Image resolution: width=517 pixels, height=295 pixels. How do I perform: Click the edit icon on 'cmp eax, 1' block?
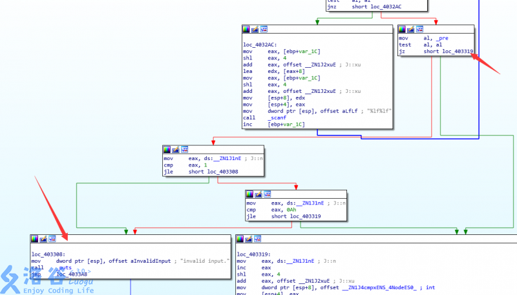coord(175,150)
